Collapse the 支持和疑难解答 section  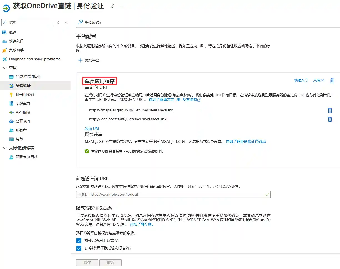5,148
